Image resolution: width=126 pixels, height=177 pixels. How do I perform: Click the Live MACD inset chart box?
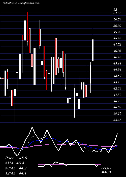69,164
